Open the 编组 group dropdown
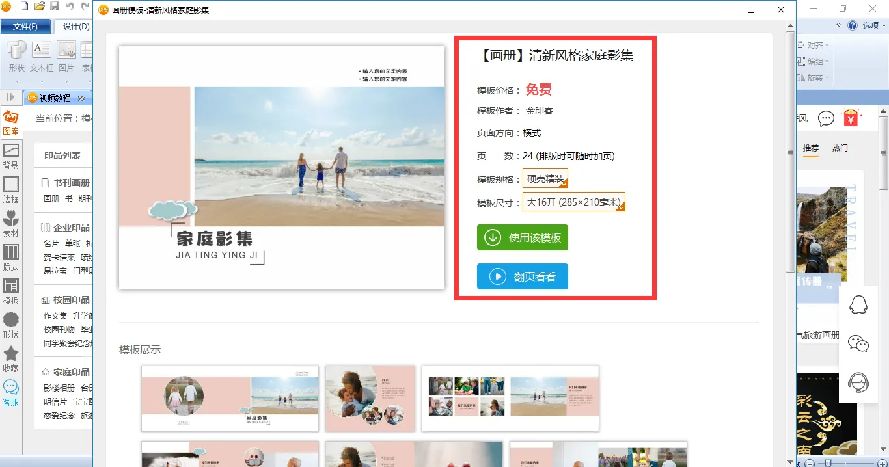This screenshot has height=467, width=889. [x=814, y=62]
